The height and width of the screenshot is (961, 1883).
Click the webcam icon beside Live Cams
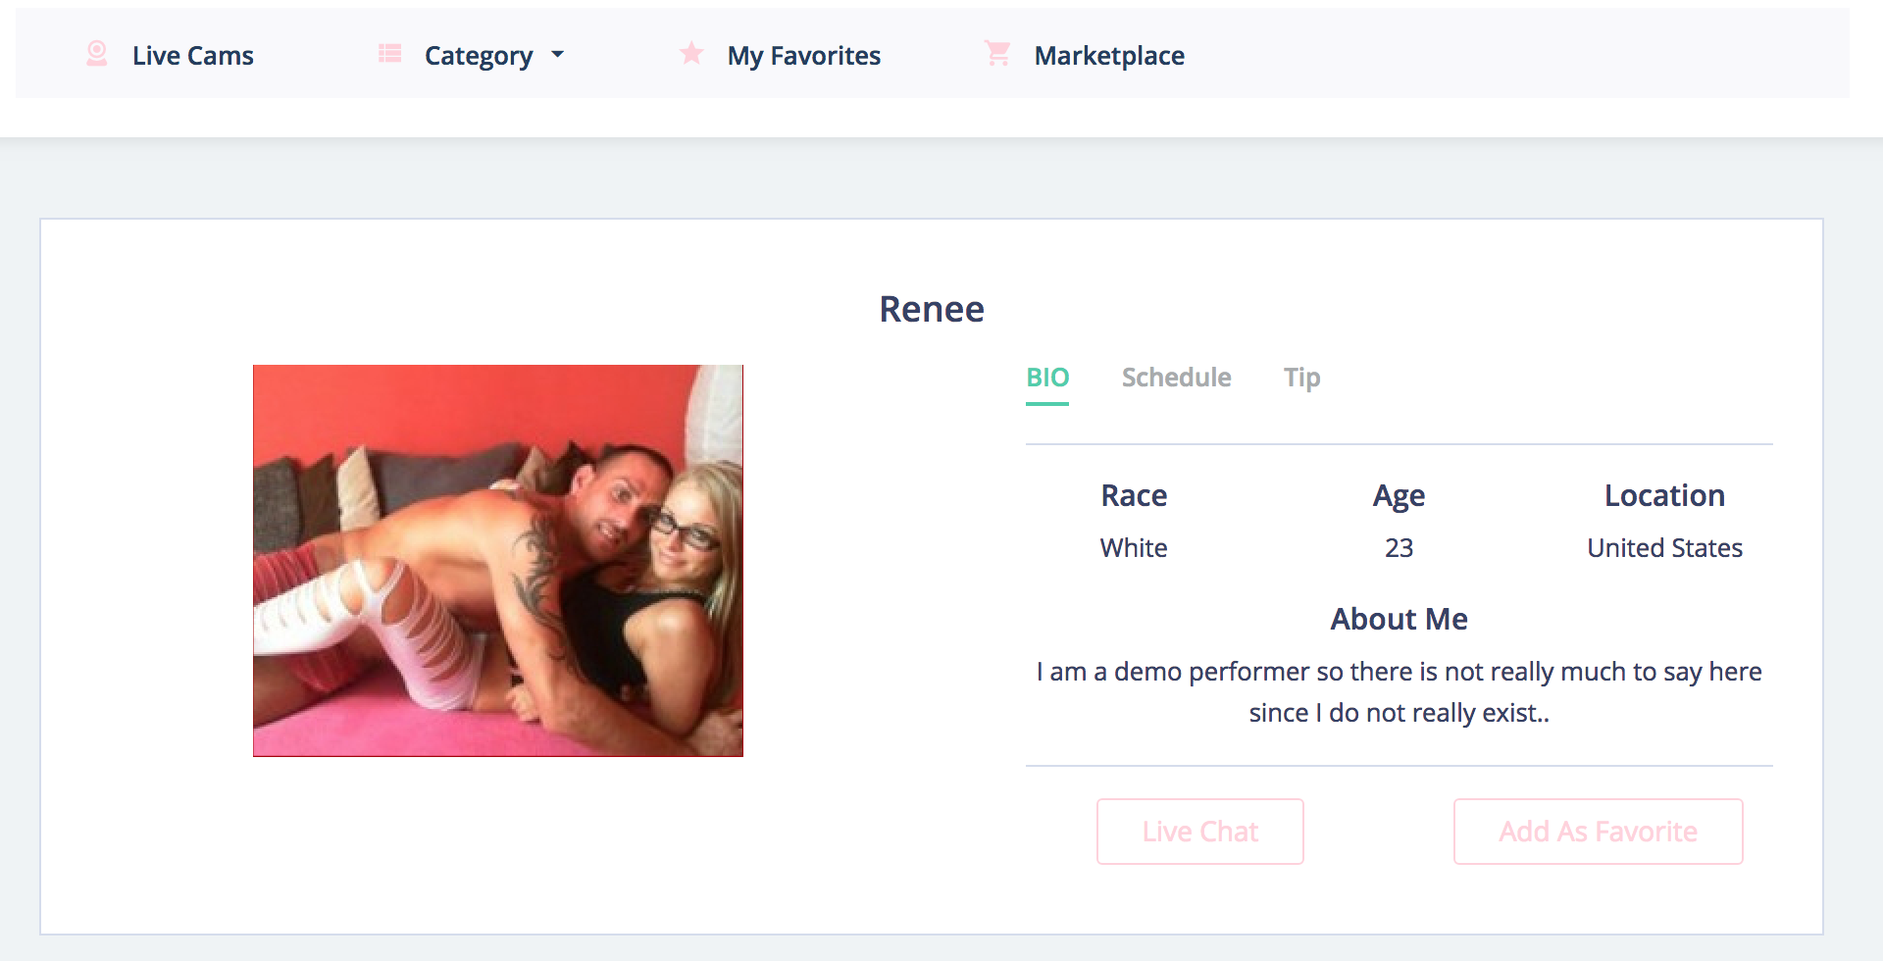[x=96, y=54]
